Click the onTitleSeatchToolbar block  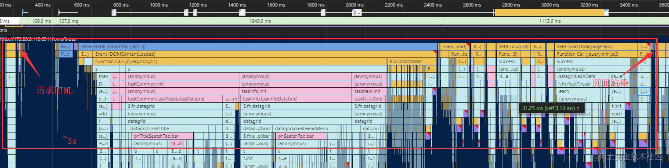click(163, 136)
